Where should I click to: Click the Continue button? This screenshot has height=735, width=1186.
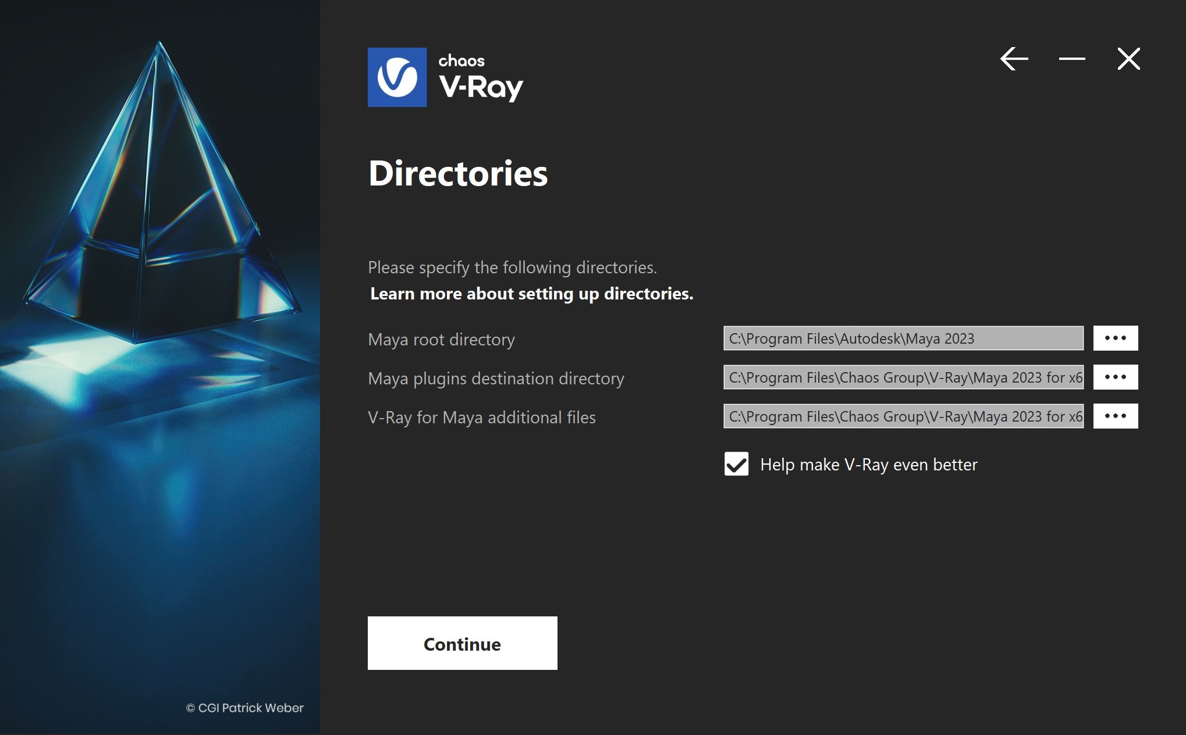pyautogui.click(x=462, y=643)
